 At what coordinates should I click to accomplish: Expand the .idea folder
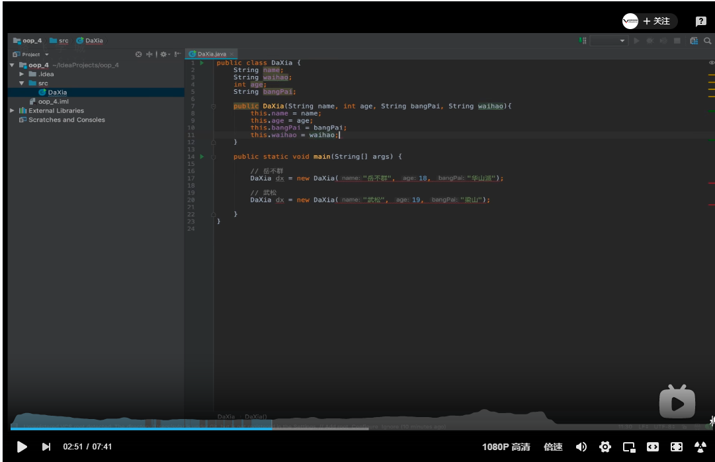pos(21,74)
